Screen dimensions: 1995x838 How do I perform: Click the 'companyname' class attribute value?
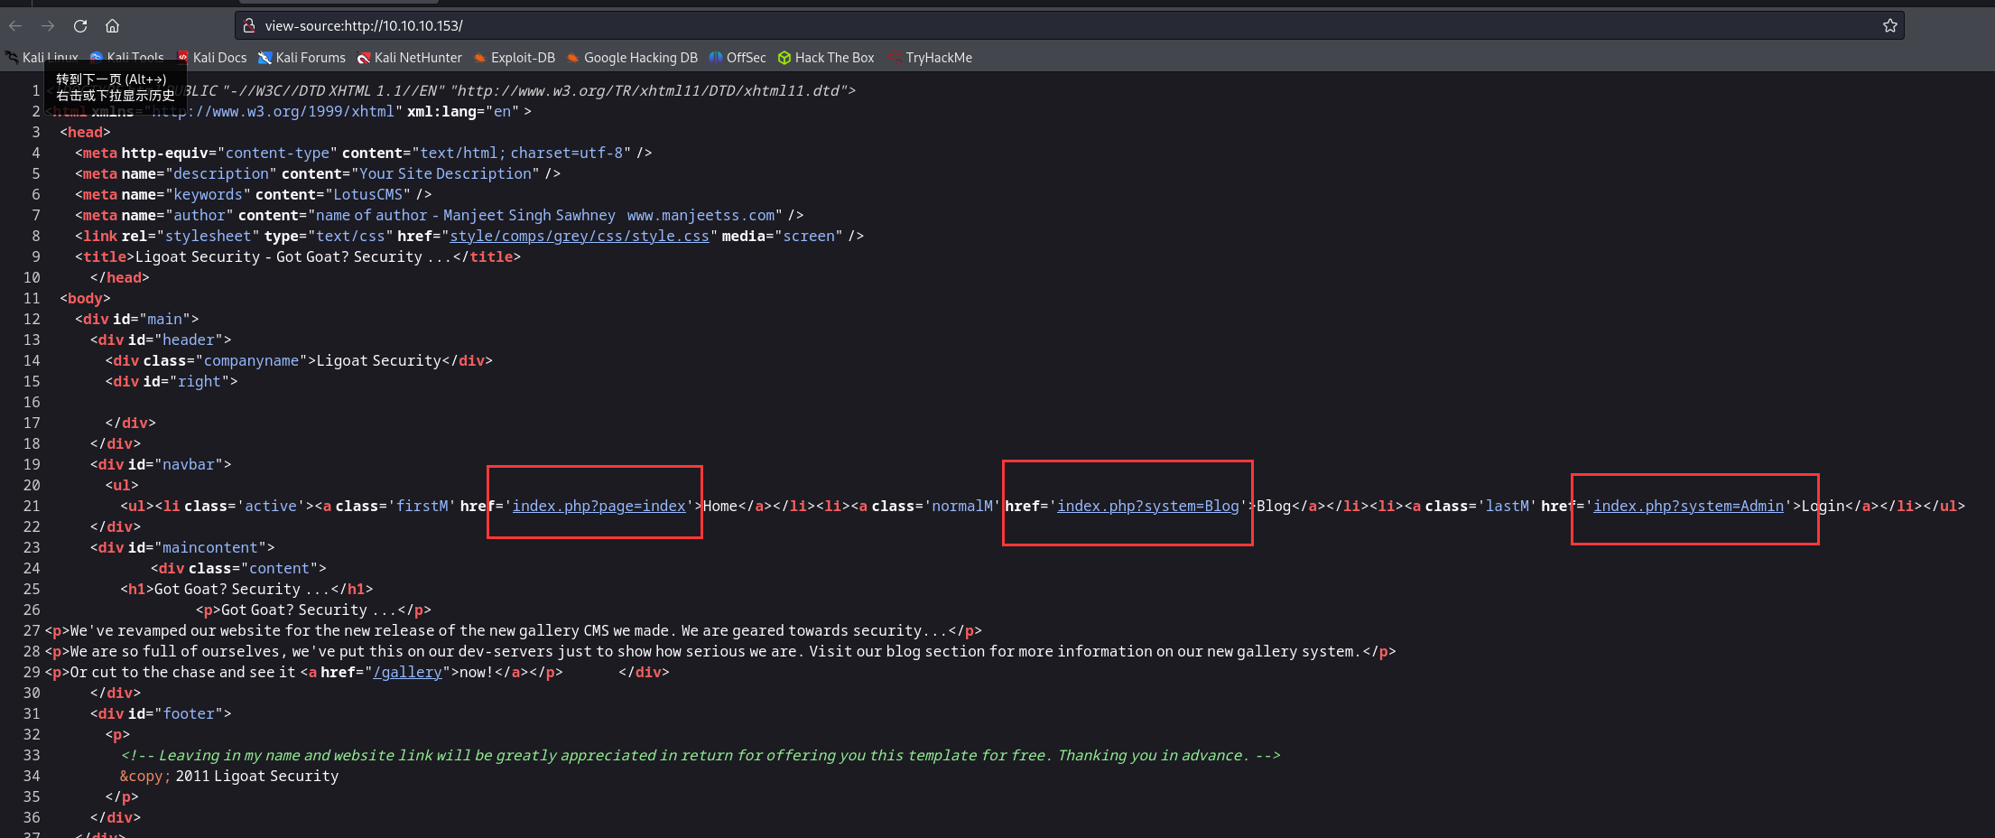point(251,361)
